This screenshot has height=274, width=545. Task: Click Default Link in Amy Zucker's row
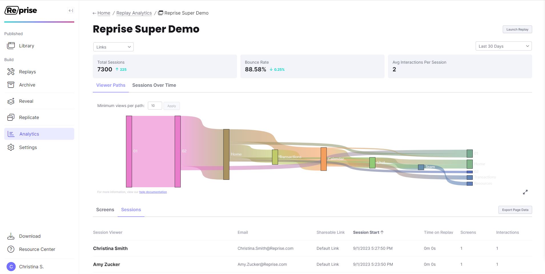(328, 264)
